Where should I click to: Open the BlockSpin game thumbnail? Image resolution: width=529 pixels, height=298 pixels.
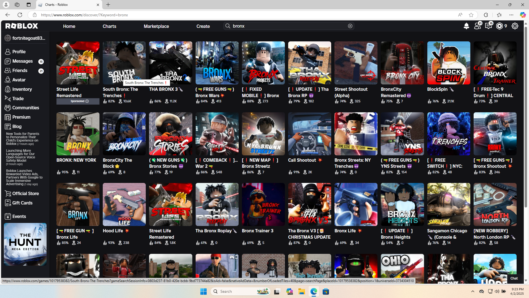pos(449,63)
